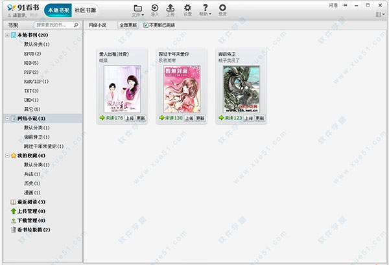
Task: Click the 我的收藏 star icon
Action: [14, 156]
